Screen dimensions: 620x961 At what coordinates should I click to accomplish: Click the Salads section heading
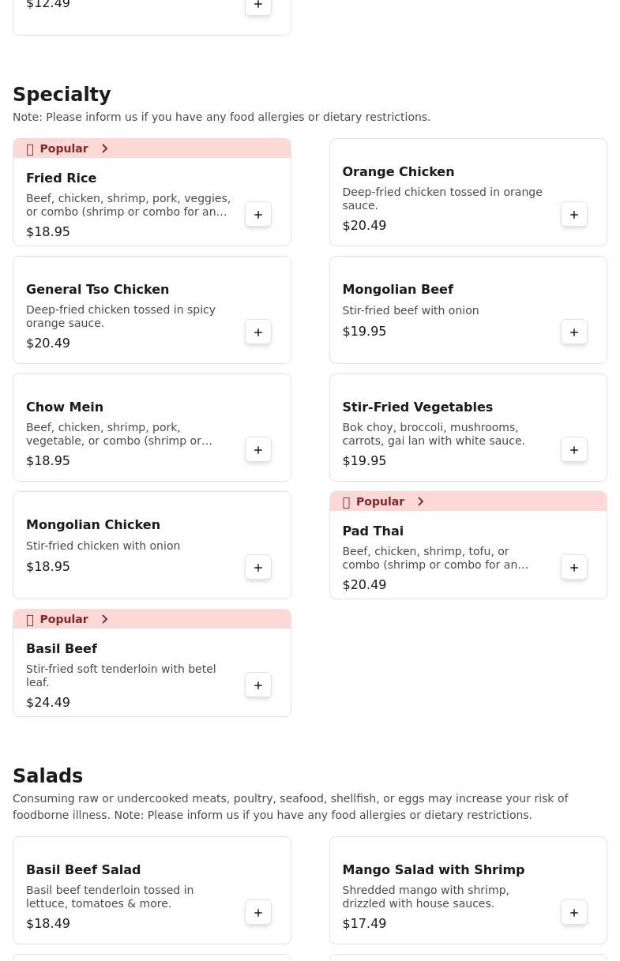point(47,776)
